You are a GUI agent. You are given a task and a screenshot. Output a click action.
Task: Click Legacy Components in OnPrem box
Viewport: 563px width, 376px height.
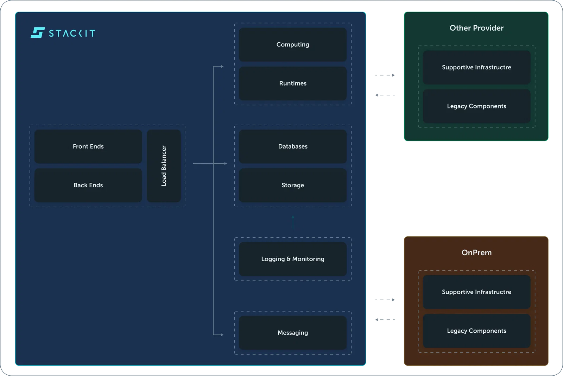click(x=476, y=331)
